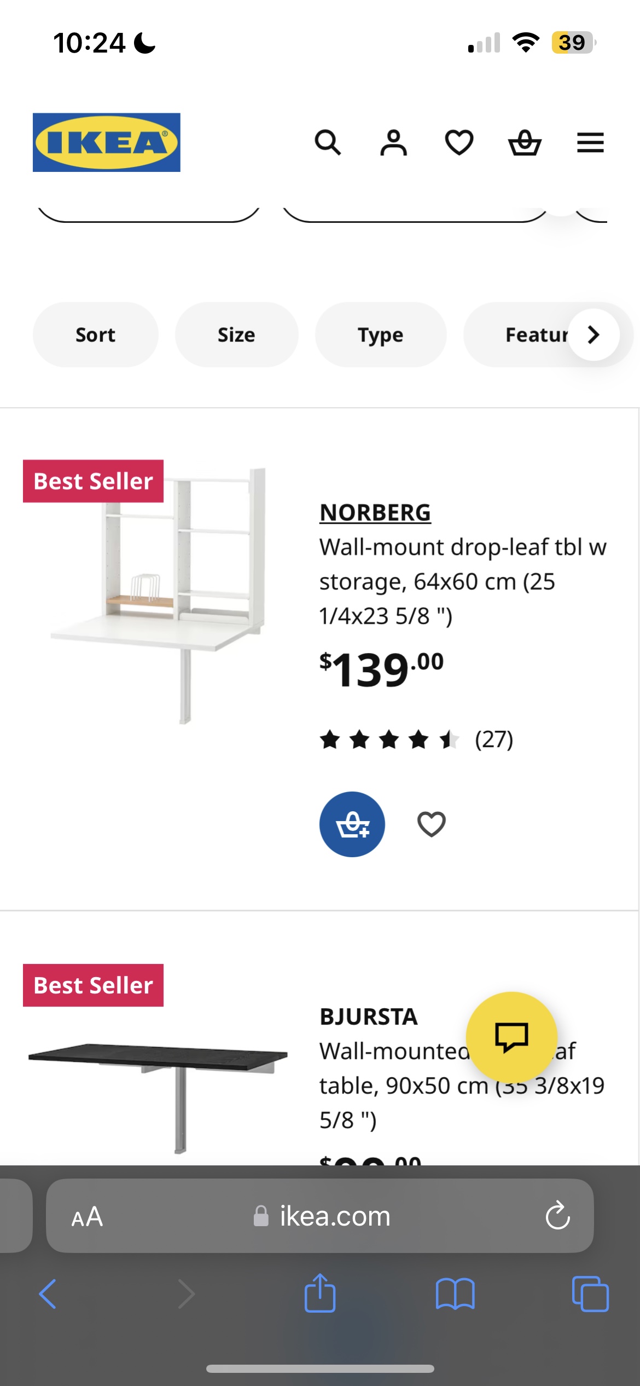640x1386 pixels.
Task: Save NORBERG table to favorites
Action: [x=432, y=824]
